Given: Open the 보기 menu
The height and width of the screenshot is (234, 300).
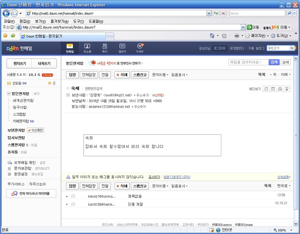Looking at the screenshot, I should (x=40, y=22).
